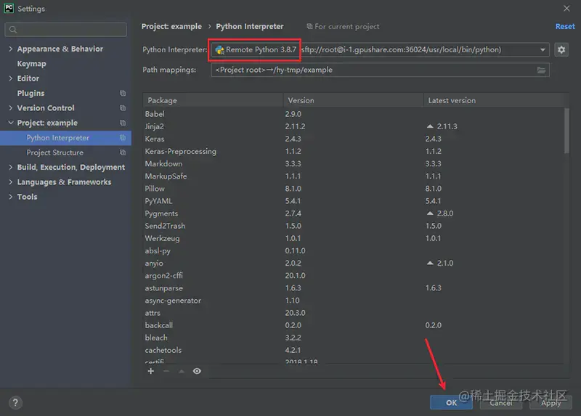Select the Keras package row

tap(354, 139)
